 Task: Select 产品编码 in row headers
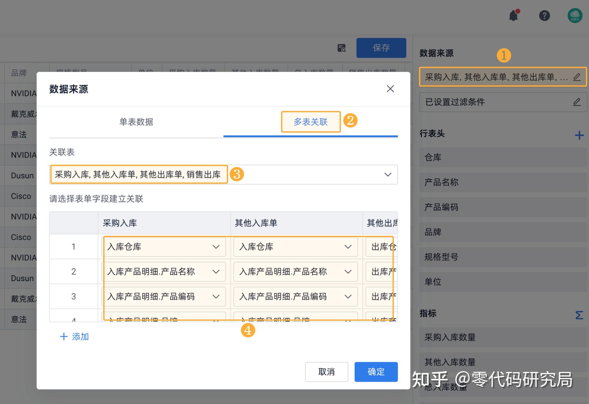point(504,207)
